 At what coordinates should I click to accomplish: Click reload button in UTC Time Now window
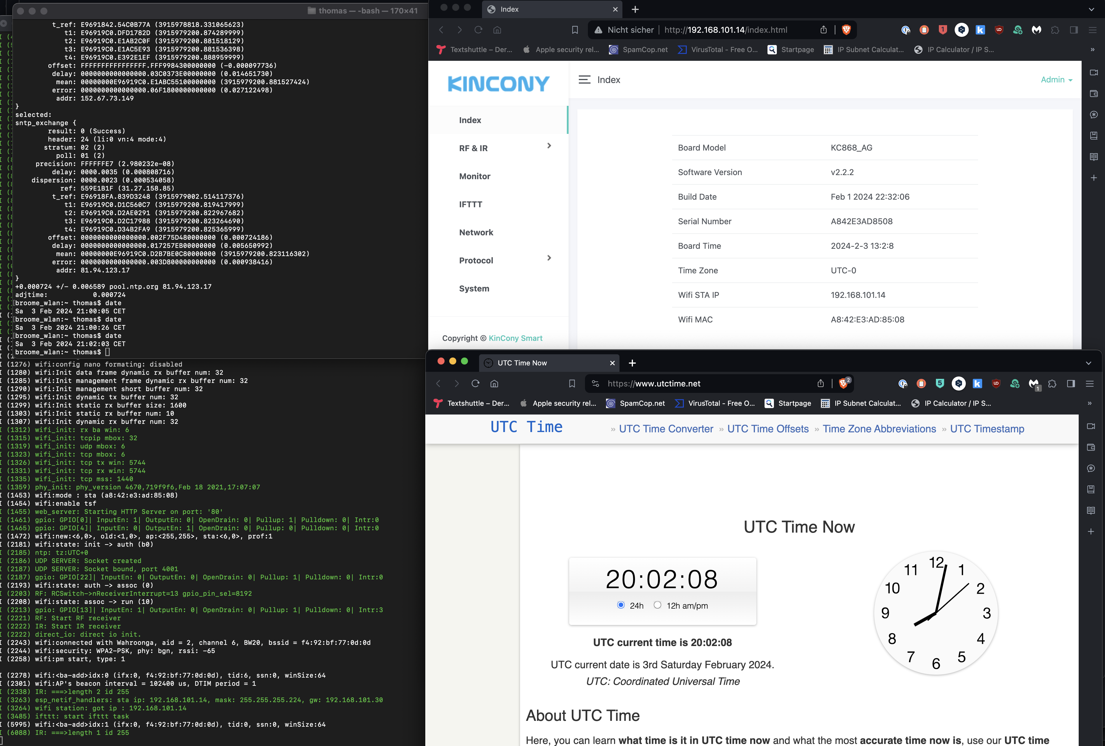[475, 384]
